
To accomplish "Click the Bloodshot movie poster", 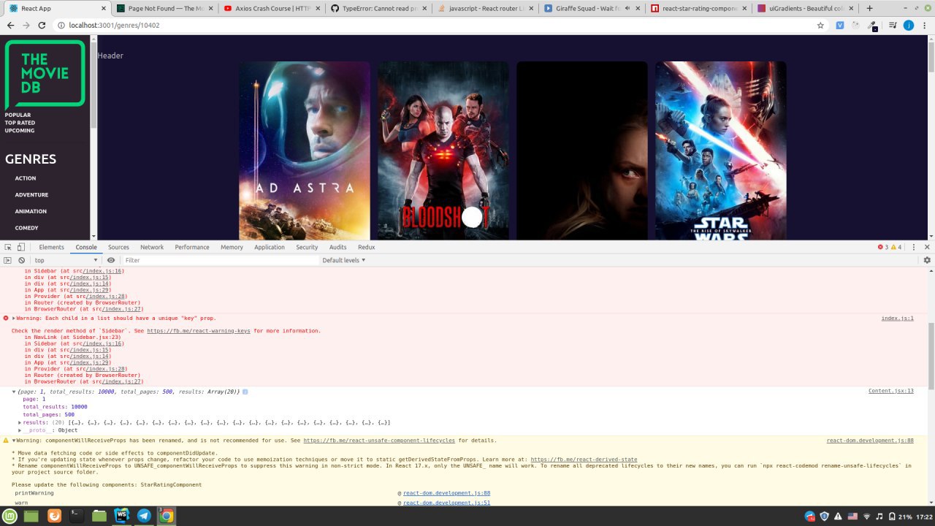I will coord(443,150).
